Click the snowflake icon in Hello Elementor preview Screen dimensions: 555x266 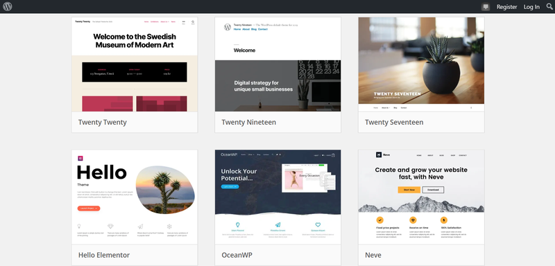pos(169,226)
